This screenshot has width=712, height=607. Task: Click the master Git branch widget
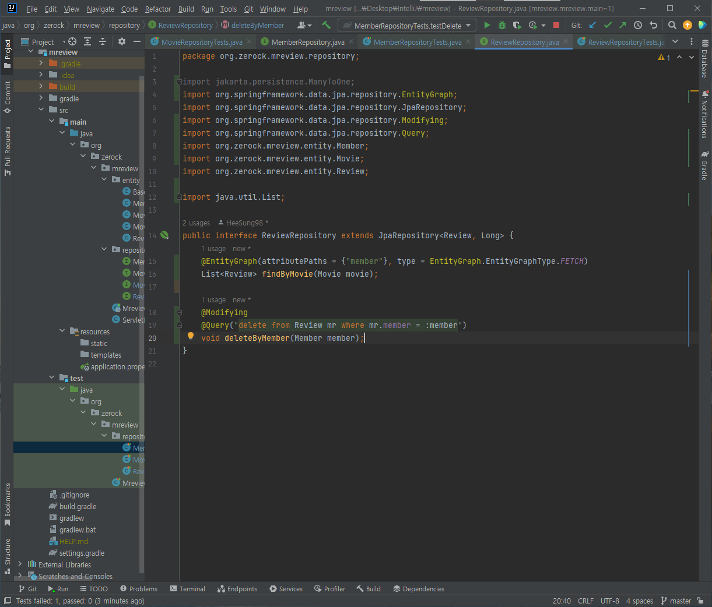tap(676, 601)
